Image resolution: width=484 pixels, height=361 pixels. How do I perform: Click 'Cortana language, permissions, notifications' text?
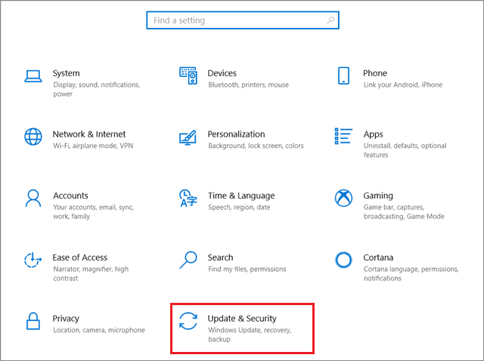coord(411,273)
